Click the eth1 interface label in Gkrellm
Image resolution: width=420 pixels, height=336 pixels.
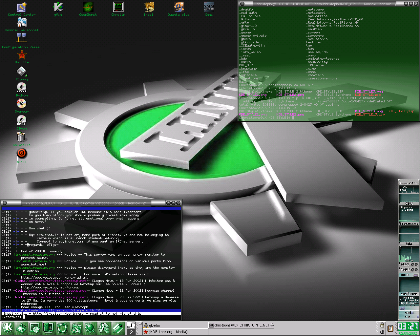(405, 264)
